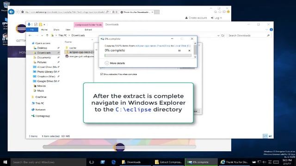The height and width of the screenshot is (166, 296).
Task: Open address bar history dropdown
Action: (218, 36)
